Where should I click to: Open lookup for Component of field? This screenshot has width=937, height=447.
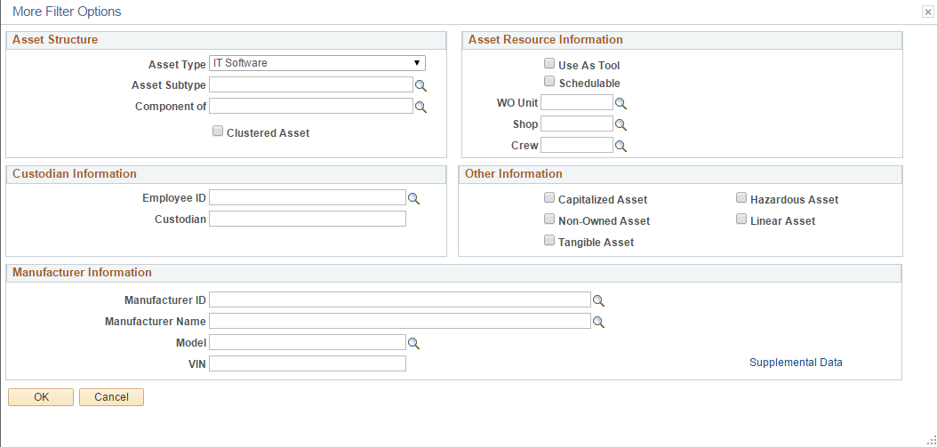click(420, 108)
